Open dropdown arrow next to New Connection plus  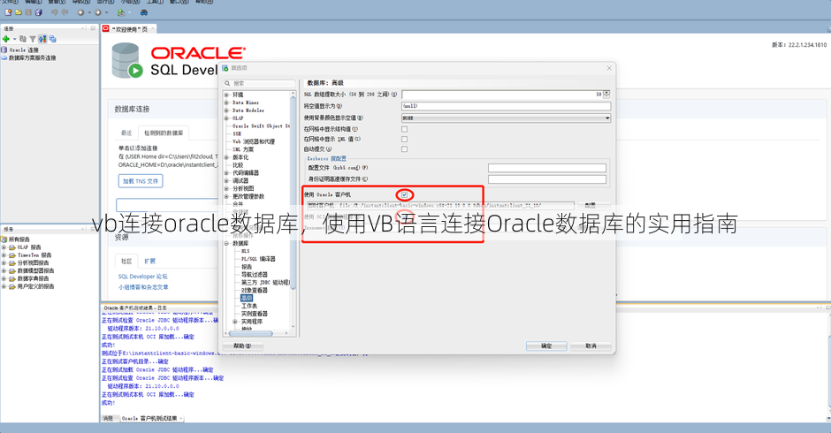14,39
